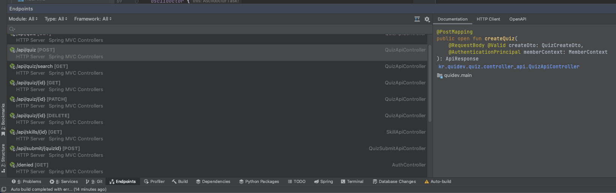Click the Spring icon of /denied row

pyautogui.click(x=12, y=165)
